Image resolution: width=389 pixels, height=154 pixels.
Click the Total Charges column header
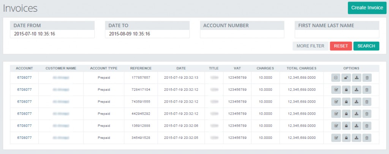(x=302, y=68)
